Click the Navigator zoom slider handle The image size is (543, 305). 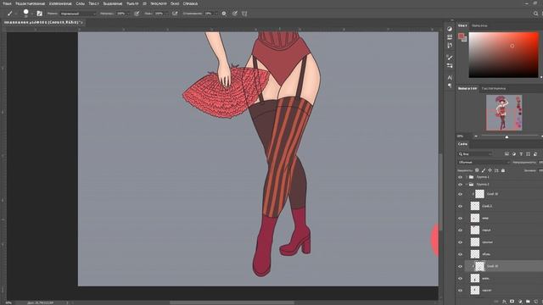[x=507, y=137]
